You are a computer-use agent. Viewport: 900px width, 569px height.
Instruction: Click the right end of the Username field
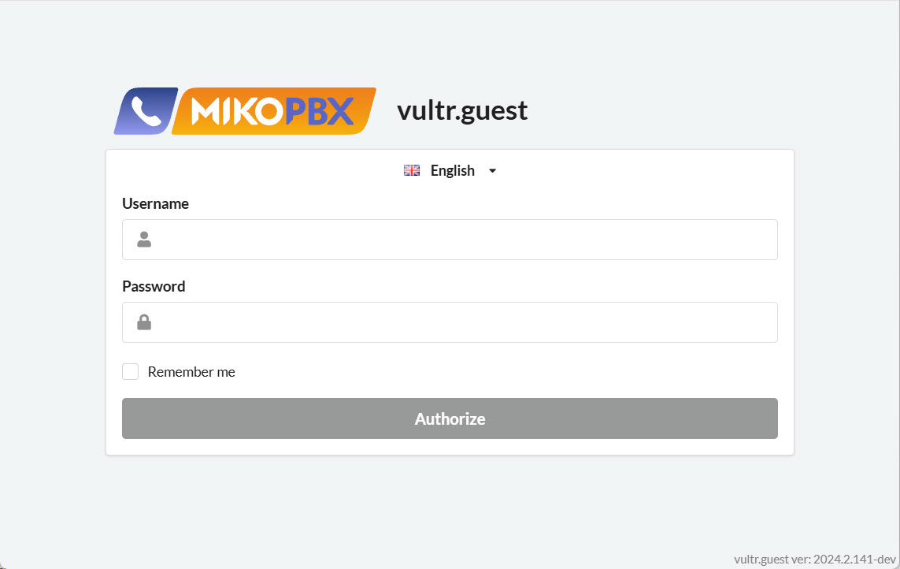756,240
